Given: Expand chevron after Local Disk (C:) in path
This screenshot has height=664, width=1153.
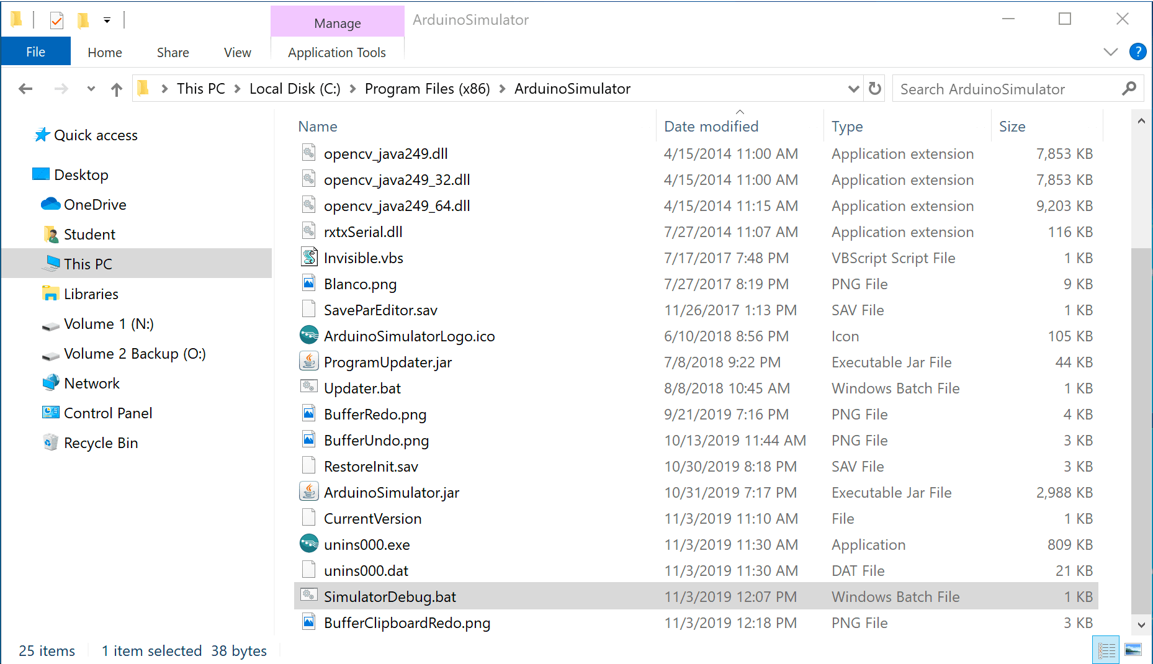Looking at the screenshot, I should point(352,89).
